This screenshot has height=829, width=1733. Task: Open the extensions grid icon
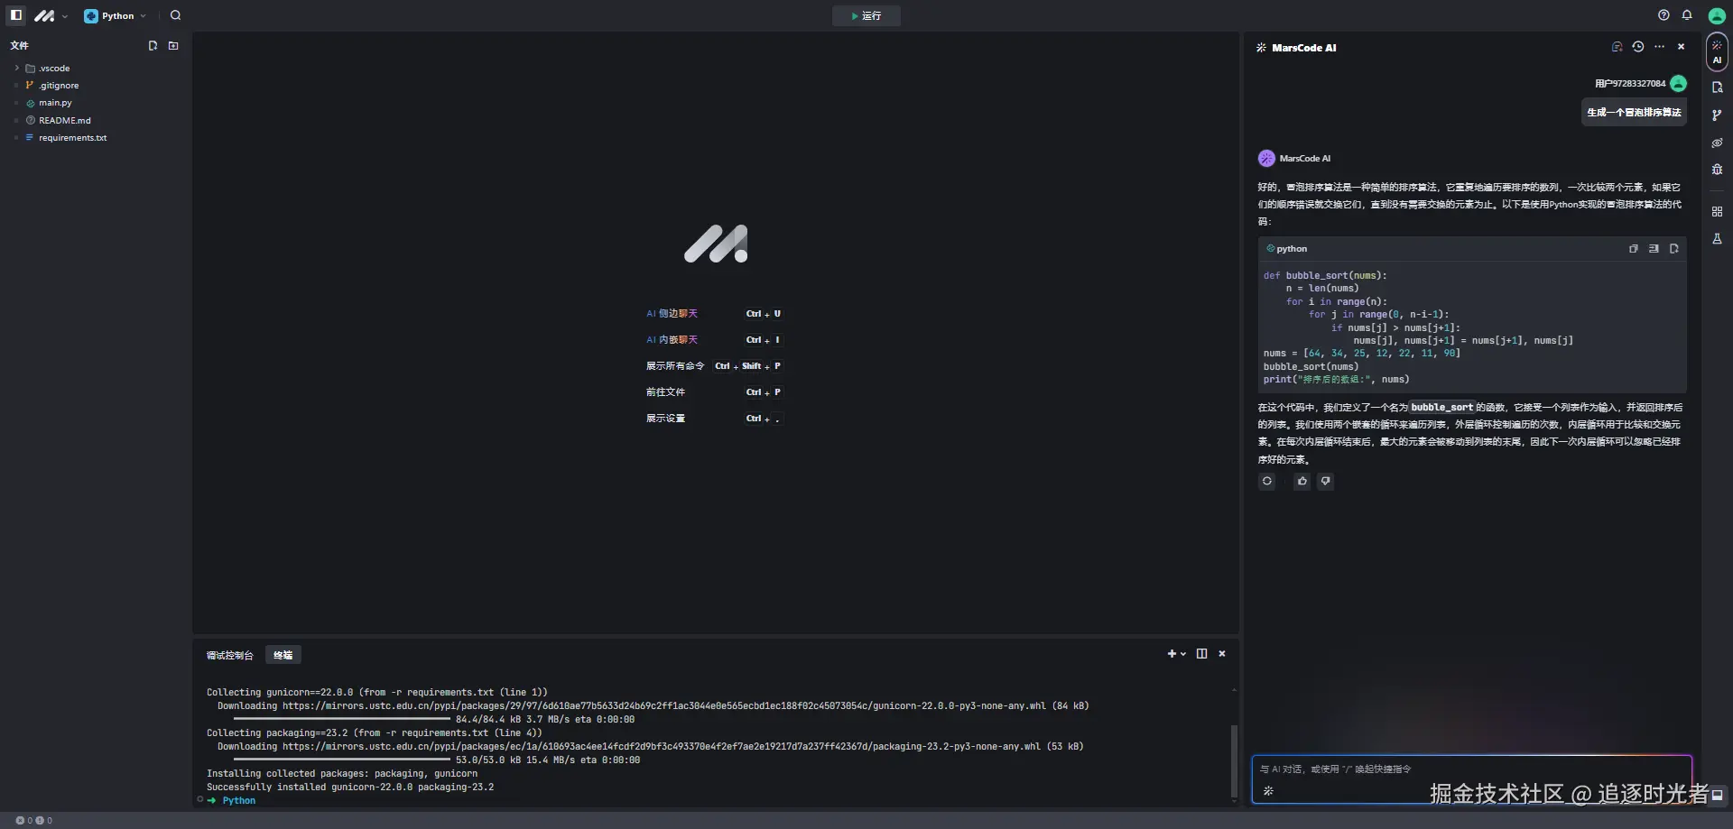(x=1717, y=211)
